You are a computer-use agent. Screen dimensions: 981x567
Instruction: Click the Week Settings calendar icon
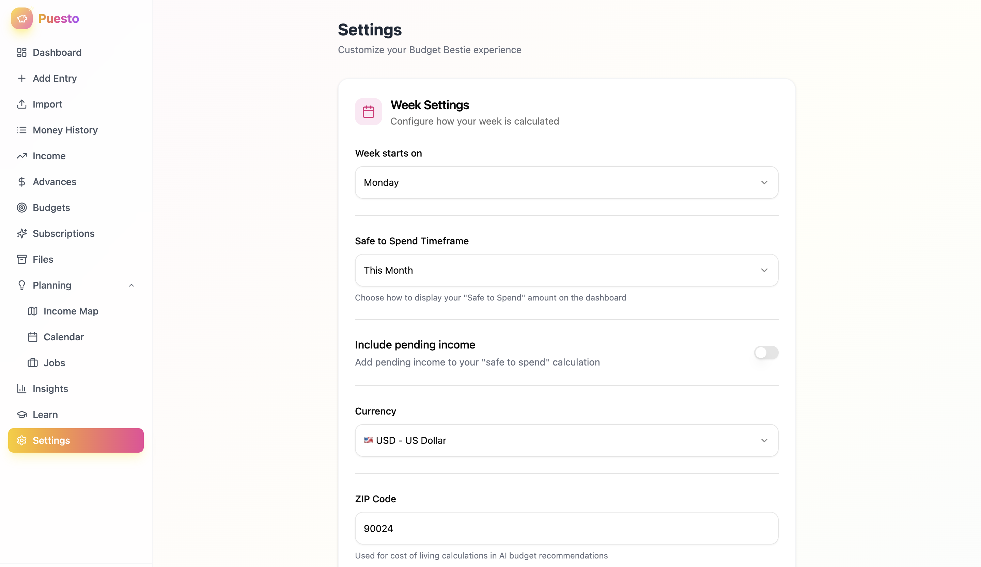(368, 112)
